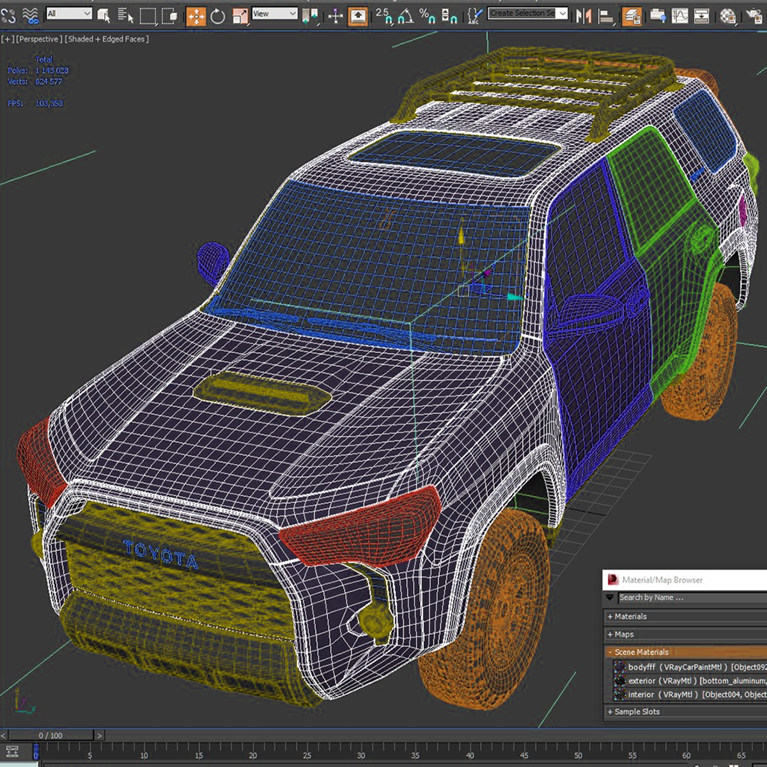Open the Shaded + Edged Faces menu
Viewport: 767px width, 767px height.
[107, 39]
